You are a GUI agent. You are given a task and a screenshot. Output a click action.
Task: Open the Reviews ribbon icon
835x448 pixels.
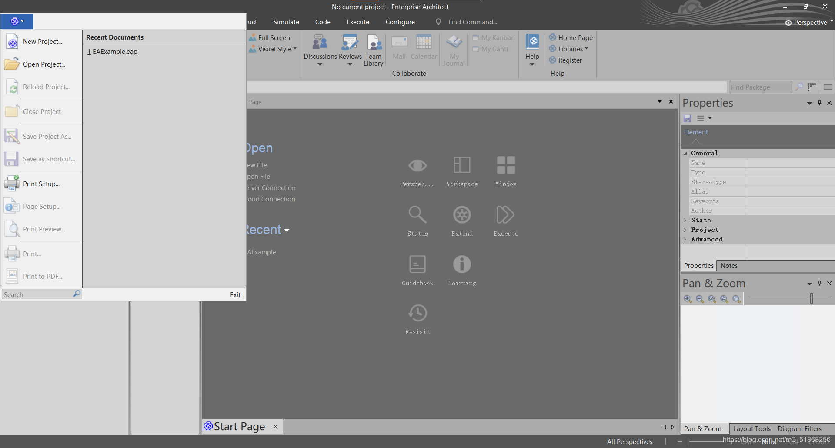coord(350,43)
